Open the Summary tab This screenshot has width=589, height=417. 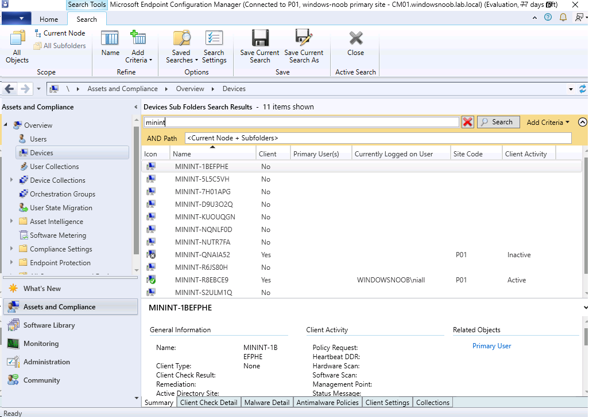coord(159,402)
